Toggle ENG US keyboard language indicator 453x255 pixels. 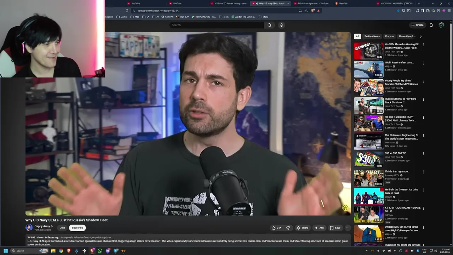424,251
